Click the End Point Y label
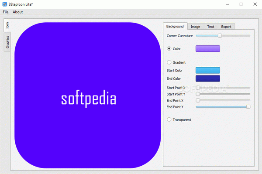The height and width of the screenshot is (174, 262). tap(175, 107)
